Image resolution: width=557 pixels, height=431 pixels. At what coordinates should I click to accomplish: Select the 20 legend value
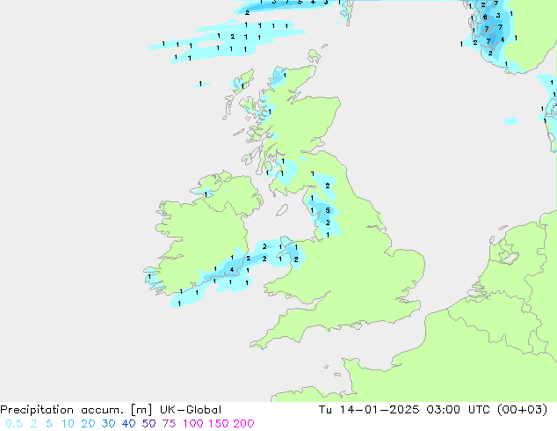(x=88, y=424)
